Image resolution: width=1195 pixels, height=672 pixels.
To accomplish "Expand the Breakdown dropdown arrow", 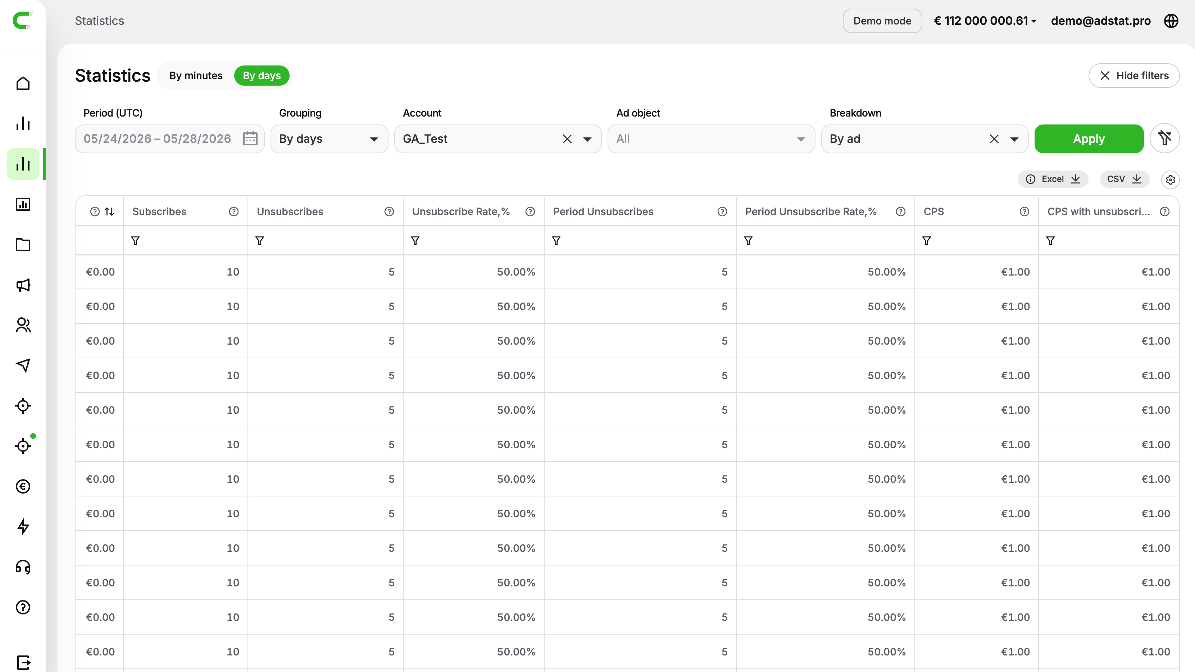I will click(x=1014, y=139).
